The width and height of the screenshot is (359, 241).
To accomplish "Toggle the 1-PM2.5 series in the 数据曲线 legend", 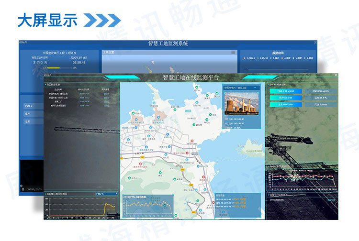I will pyautogui.click(x=249, y=58).
